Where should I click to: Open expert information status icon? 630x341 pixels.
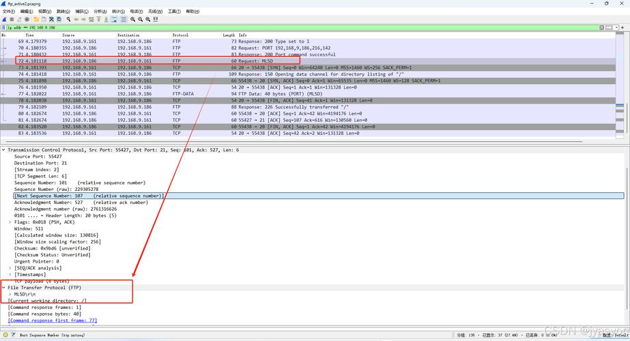(x=5, y=335)
